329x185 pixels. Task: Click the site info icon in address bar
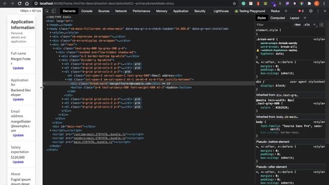[x=36, y=4]
